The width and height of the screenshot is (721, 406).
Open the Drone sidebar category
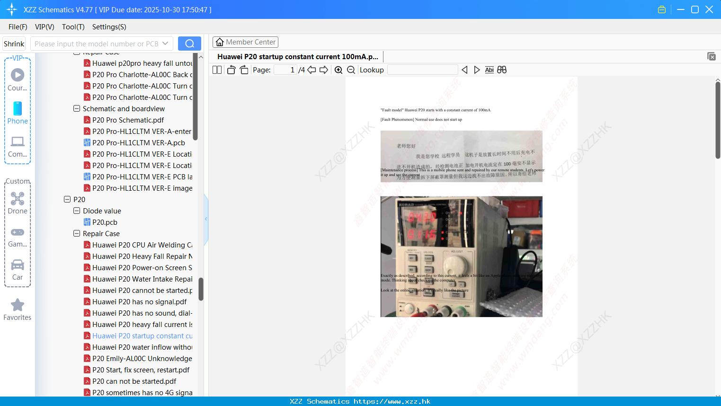[18, 203]
